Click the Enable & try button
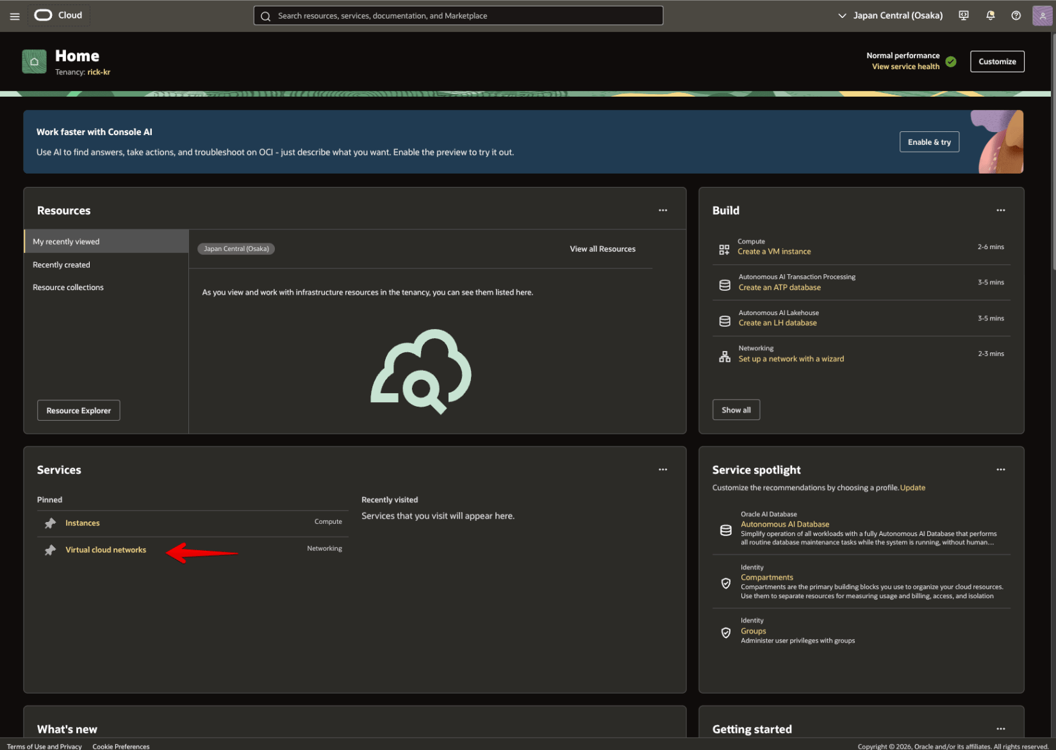Viewport: 1056px width, 750px height. click(x=929, y=142)
